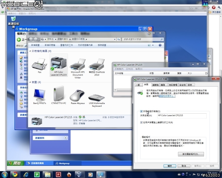Viewport: 222px width, 178px height.
Task: Click the OK button in printer properties
Action: [170, 166]
